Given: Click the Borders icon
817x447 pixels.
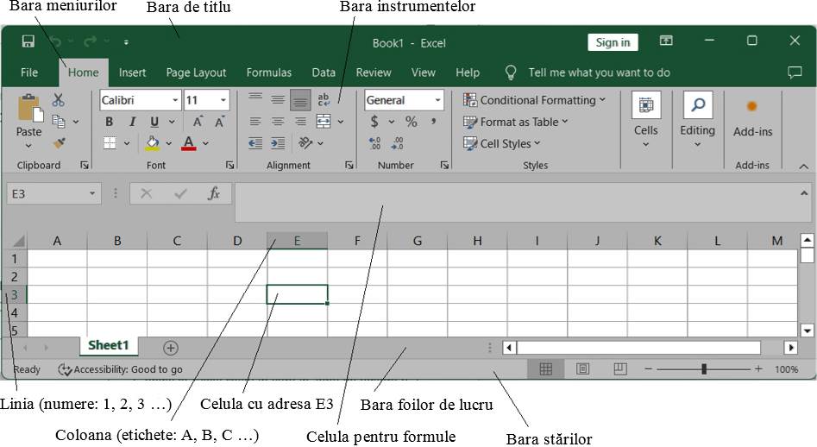Looking at the screenshot, I should coord(110,142).
